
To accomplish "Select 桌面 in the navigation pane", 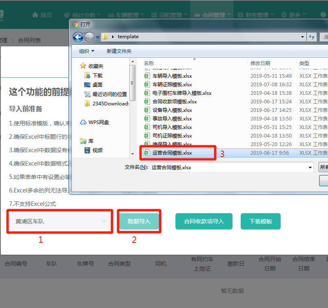I will point(97,85).
